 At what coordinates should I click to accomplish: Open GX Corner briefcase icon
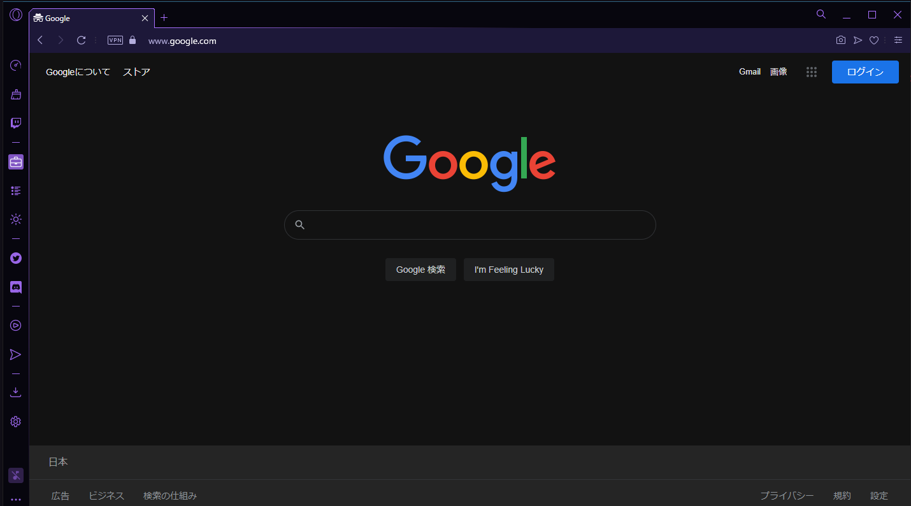(16, 162)
